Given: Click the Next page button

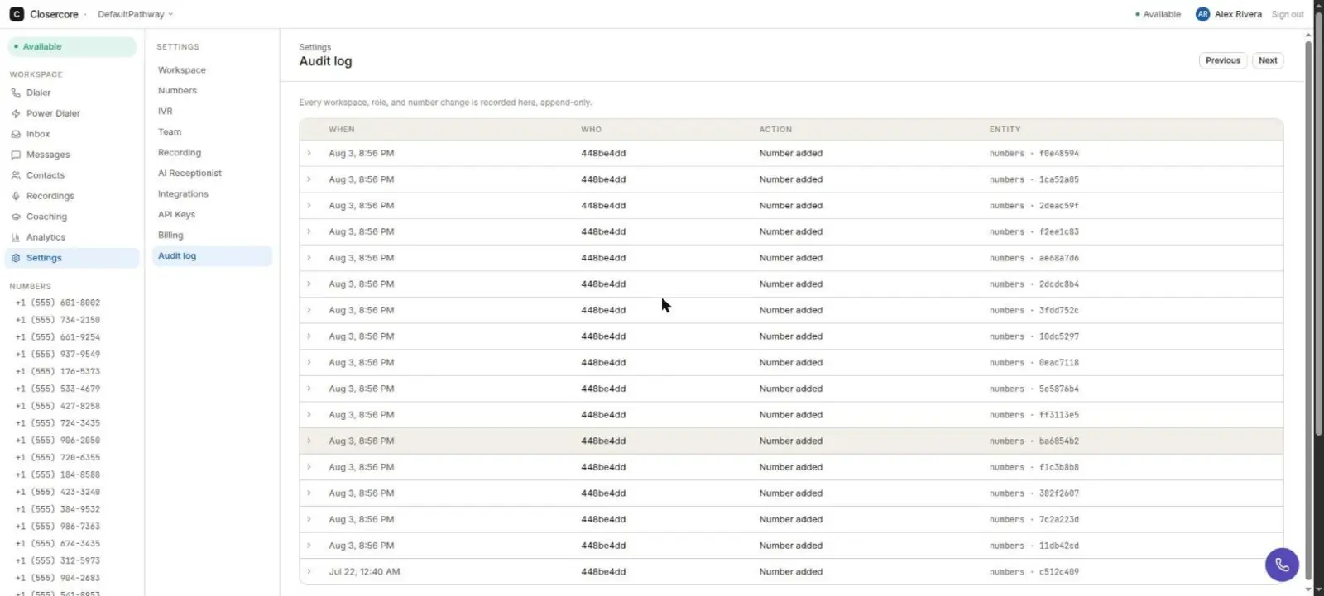Looking at the screenshot, I should (x=1268, y=60).
